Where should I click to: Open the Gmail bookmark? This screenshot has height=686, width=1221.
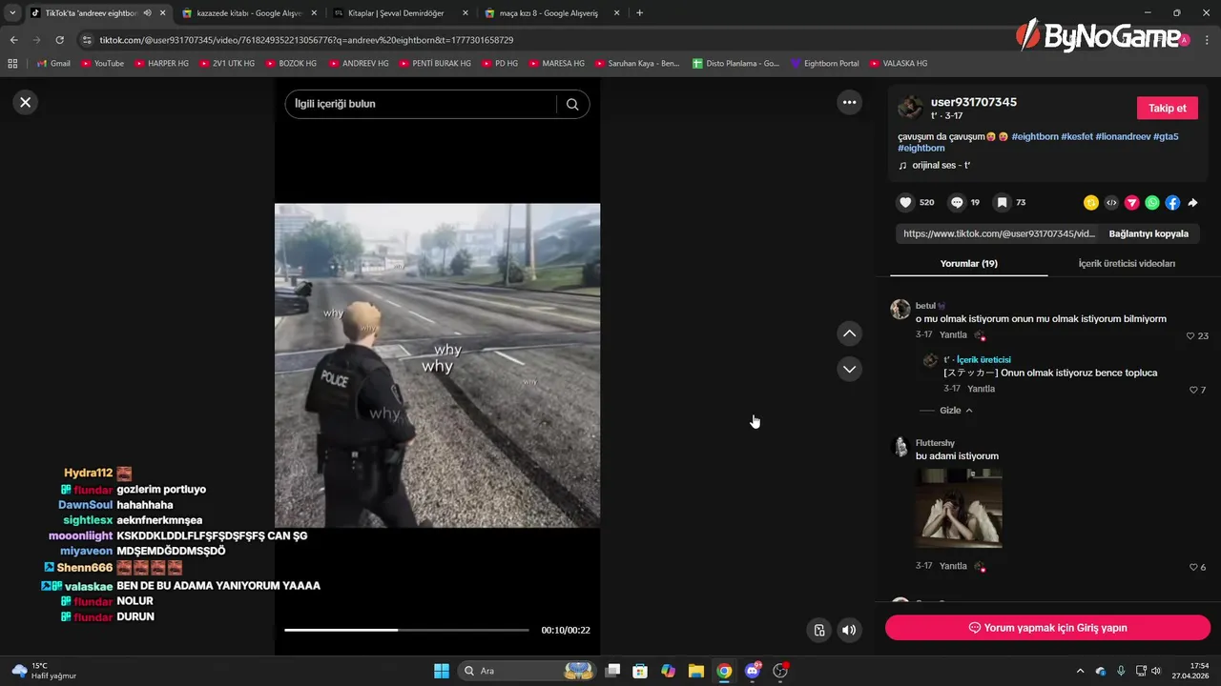coord(53,63)
